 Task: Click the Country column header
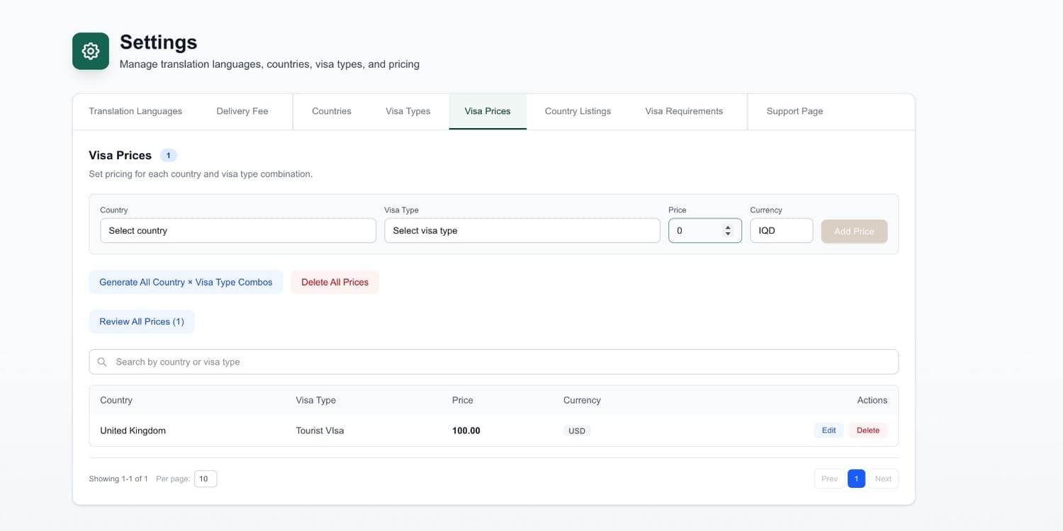point(116,400)
